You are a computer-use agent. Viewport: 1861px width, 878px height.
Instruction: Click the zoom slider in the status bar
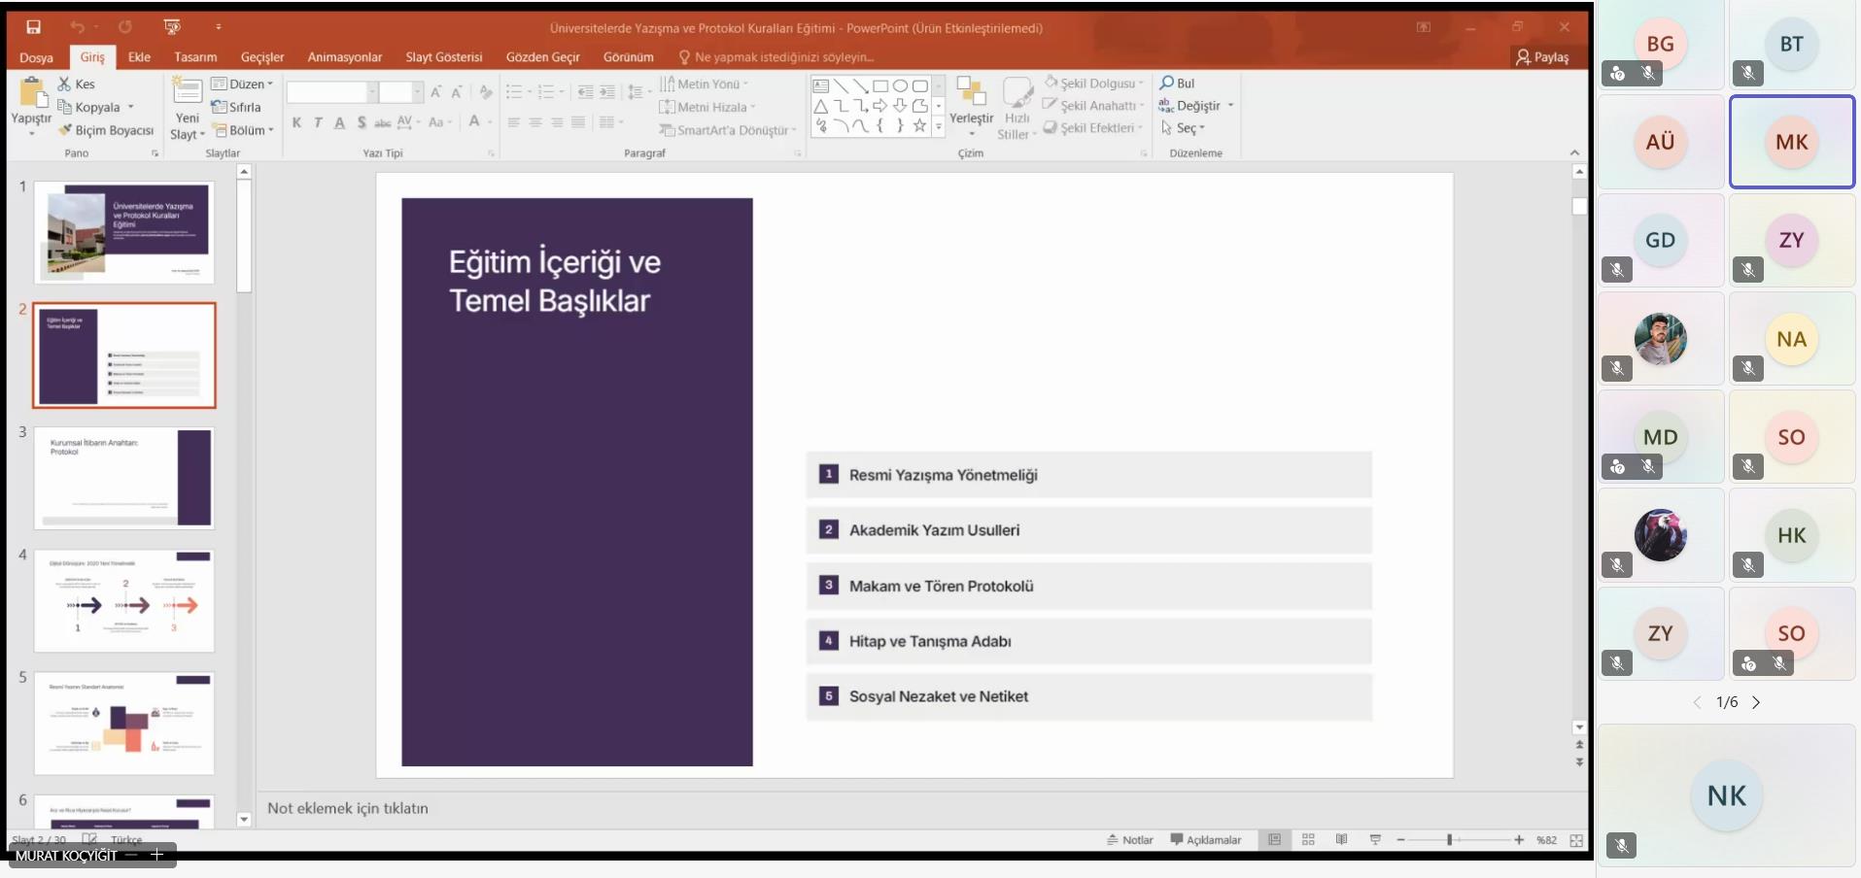click(1449, 840)
